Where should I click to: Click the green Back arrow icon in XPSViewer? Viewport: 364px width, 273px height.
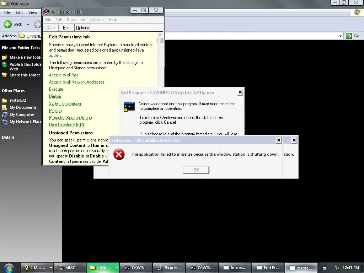coord(8,24)
